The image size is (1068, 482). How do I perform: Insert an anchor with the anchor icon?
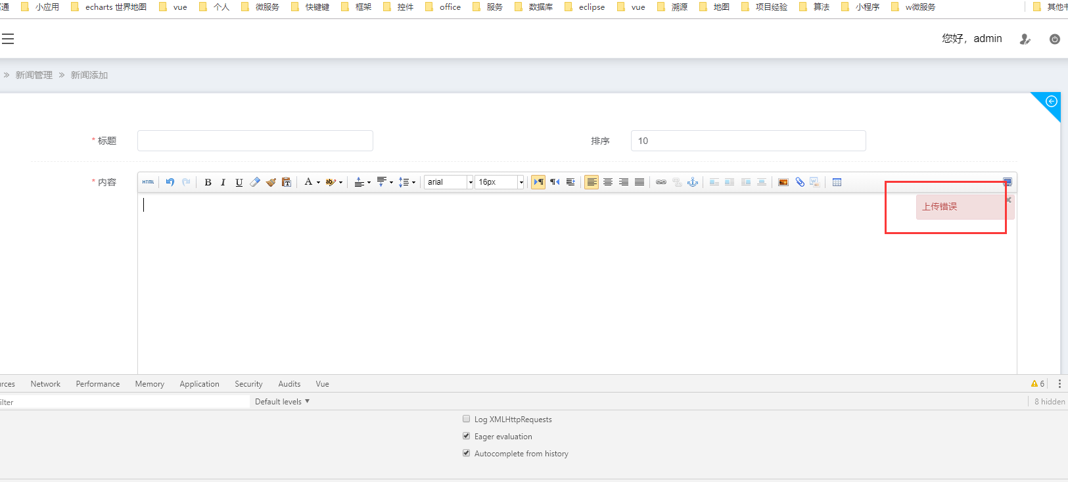(x=693, y=182)
